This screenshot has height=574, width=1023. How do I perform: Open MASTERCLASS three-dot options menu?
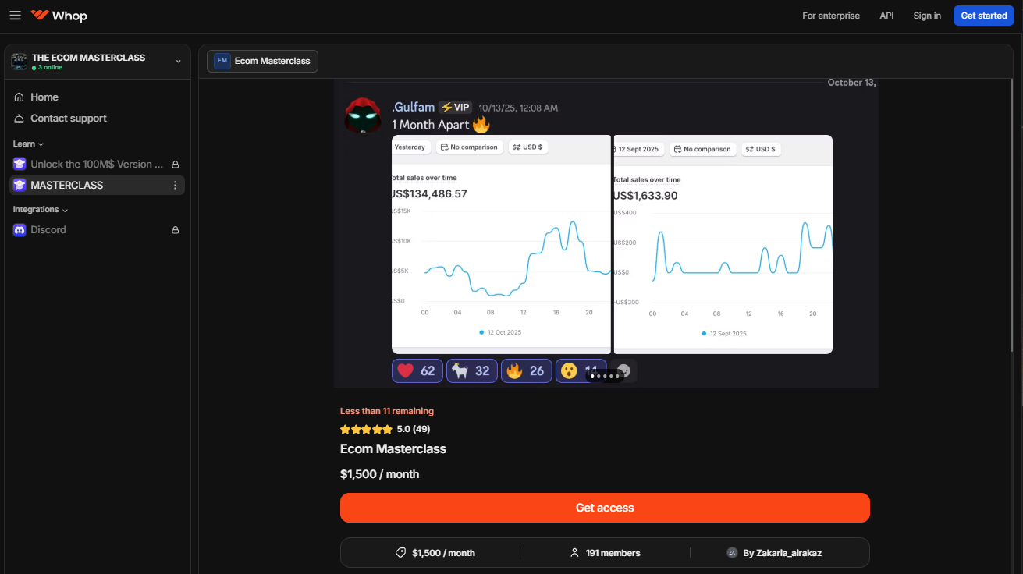175,186
